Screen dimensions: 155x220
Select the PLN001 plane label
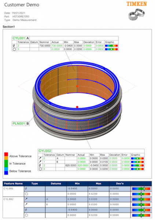(19, 124)
